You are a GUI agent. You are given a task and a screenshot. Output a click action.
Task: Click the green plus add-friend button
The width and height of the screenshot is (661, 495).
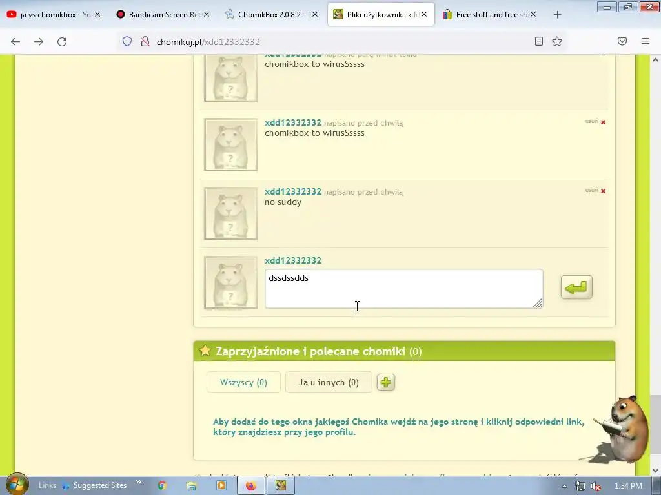[386, 382]
